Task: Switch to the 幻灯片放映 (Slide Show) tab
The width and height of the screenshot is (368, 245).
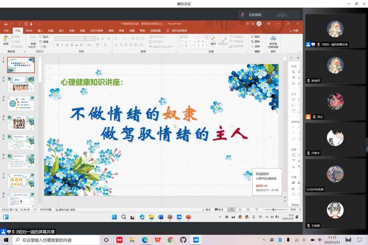Action: 97,31
